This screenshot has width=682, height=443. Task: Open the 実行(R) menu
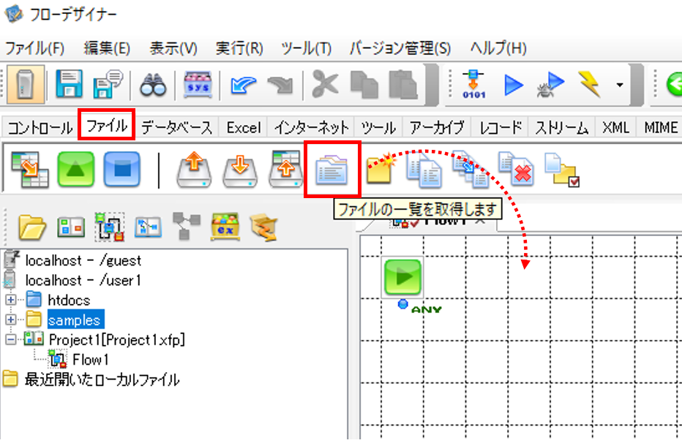click(x=239, y=48)
